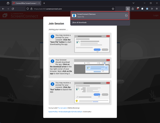Open a new tab with plus button
This screenshot has width=160, height=123.
(x=44, y=3)
